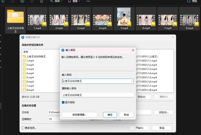Open the 压缩格式 7Z format dropdown

click(x=54, y=119)
